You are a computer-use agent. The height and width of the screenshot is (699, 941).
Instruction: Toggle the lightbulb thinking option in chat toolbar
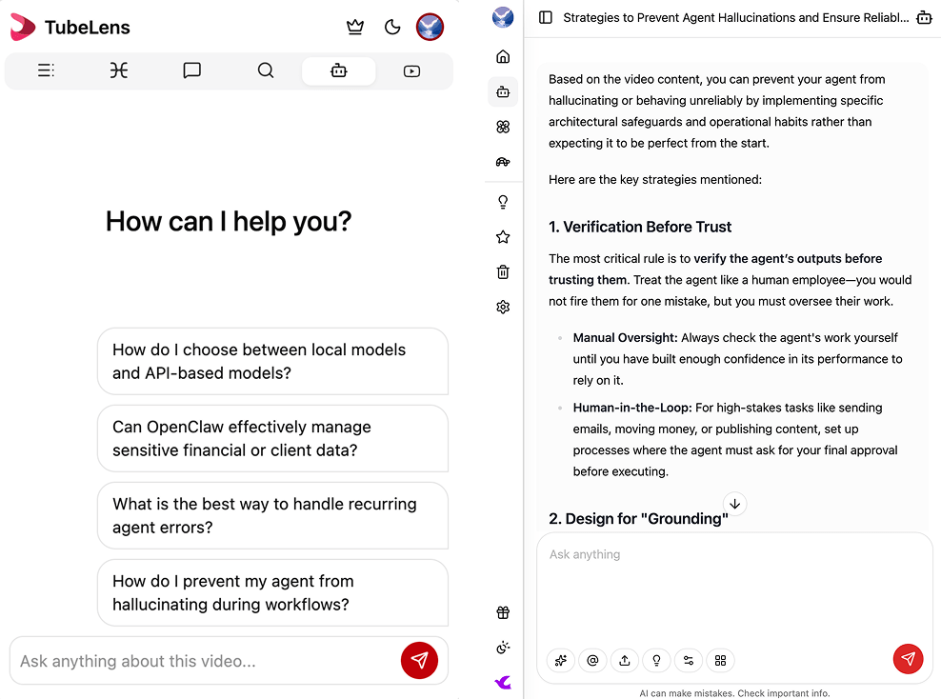656,660
